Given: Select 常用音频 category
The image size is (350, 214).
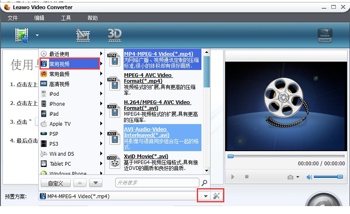Looking at the screenshot, I should (x=71, y=74).
